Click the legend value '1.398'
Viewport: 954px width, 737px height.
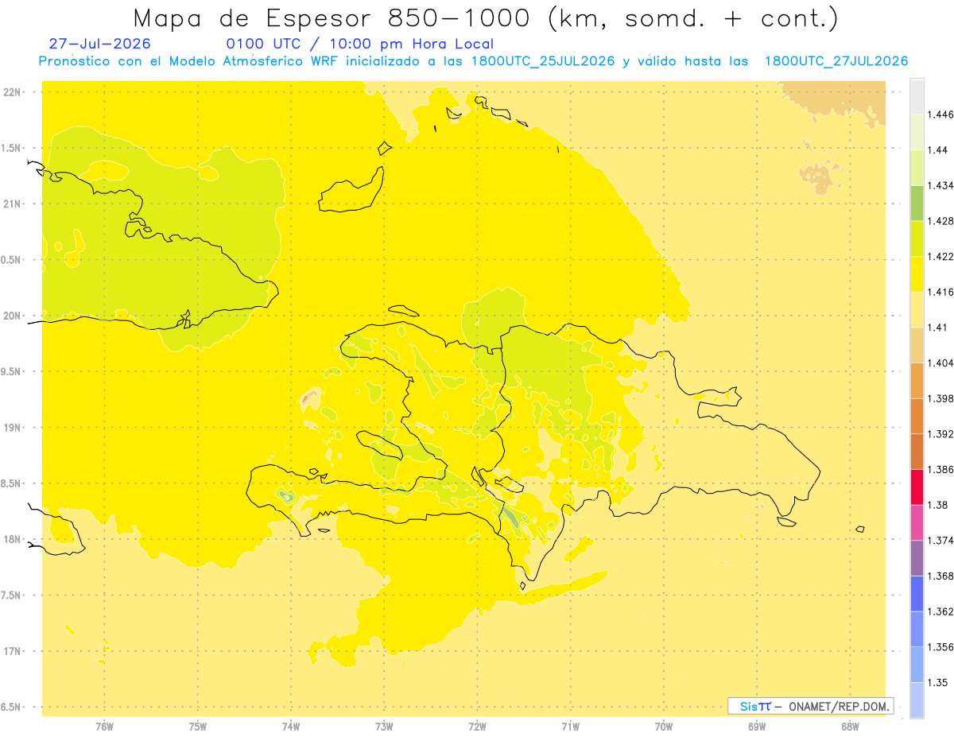[x=940, y=398]
